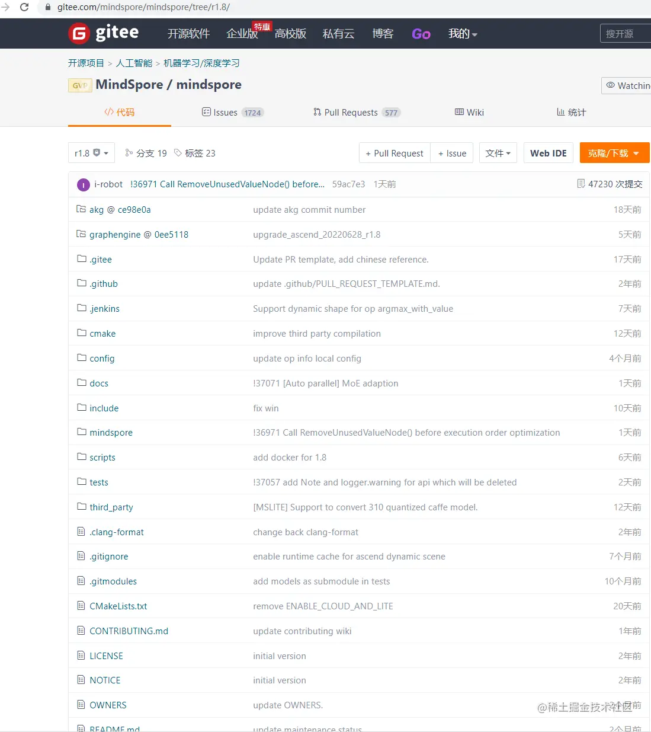The width and height of the screenshot is (651, 732).
Task: Open the r1.8 branch dropdown
Action: tap(91, 153)
